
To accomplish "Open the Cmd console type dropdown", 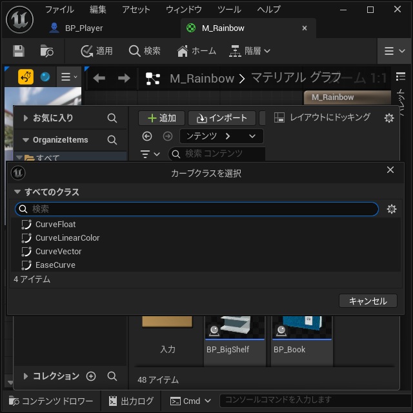I will 190,401.
